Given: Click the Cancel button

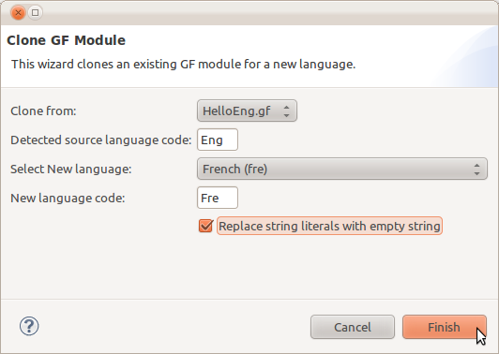Looking at the screenshot, I should click(x=353, y=327).
